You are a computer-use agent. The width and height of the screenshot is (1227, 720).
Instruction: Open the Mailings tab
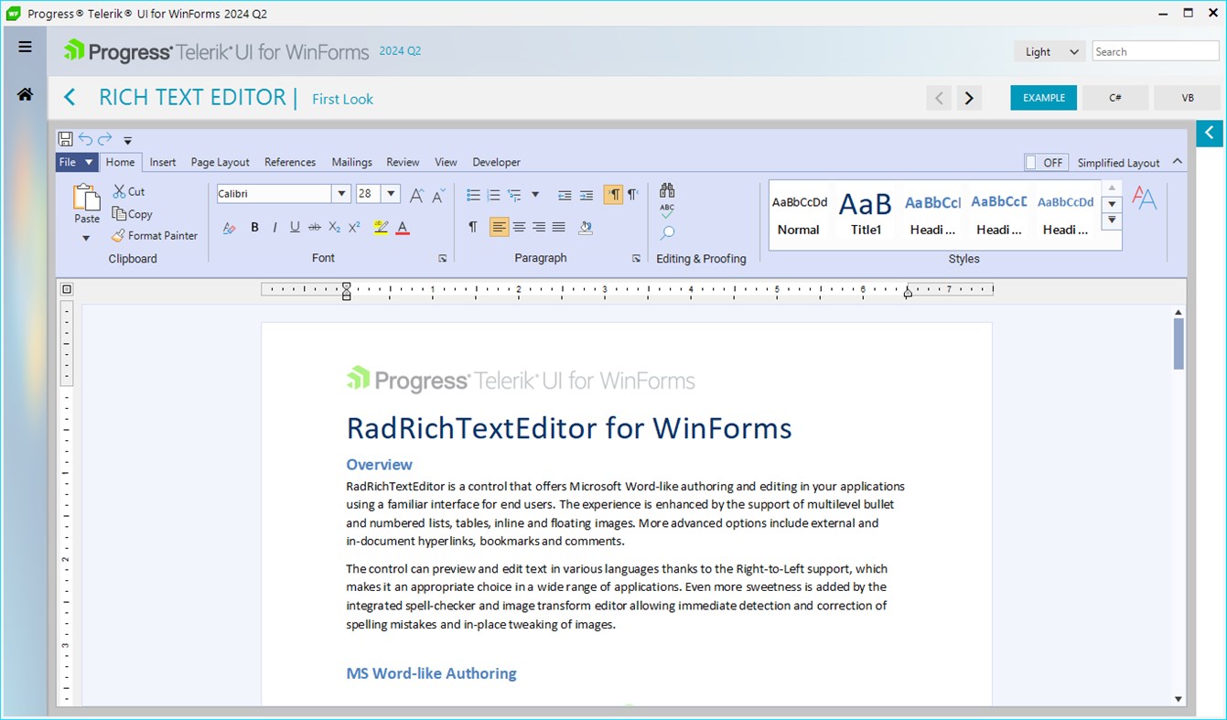352,162
